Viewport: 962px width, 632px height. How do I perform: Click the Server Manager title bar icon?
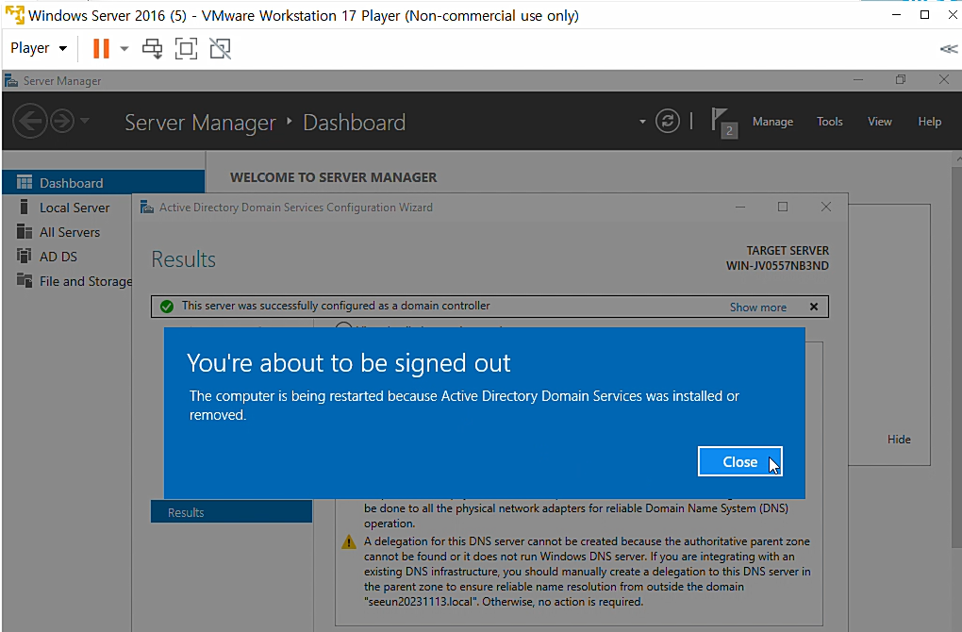coord(11,80)
